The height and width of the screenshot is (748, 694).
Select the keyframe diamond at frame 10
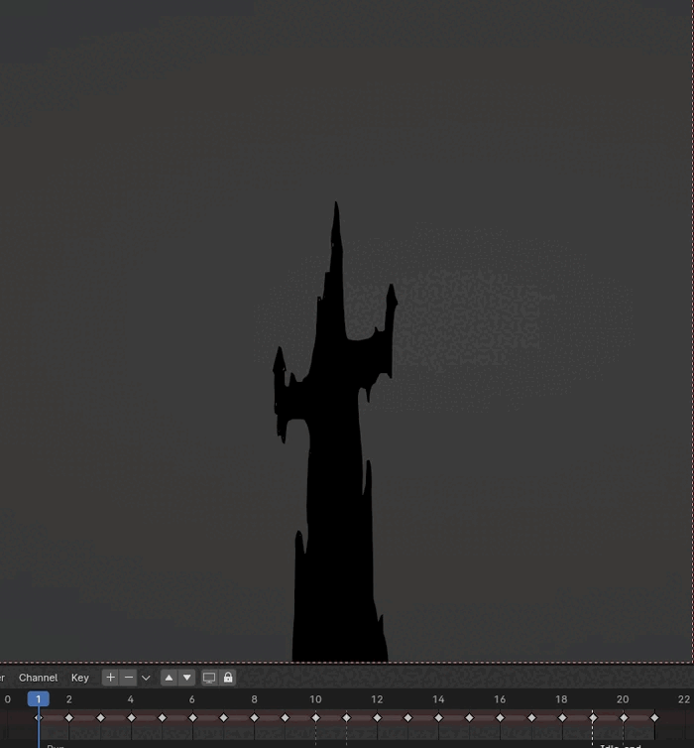(x=315, y=717)
